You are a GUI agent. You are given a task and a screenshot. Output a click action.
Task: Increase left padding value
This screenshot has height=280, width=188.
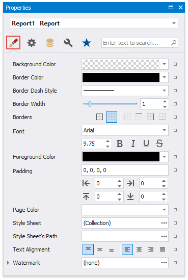click(119, 181)
